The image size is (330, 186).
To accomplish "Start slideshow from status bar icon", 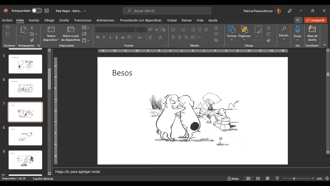I will coord(277,179).
